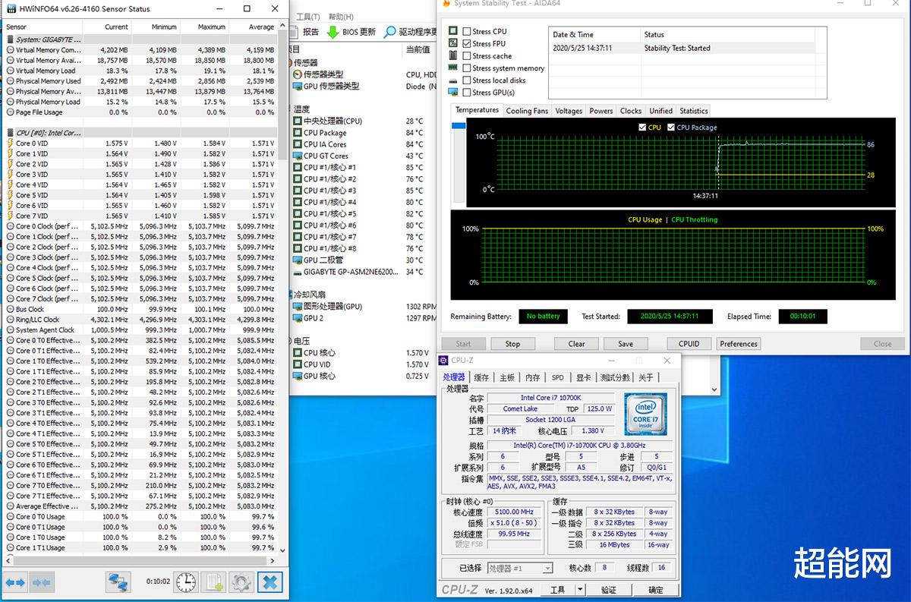Image resolution: width=911 pixels, height=602 pixels.
Task: Switch to the Cooling Fans tab
Action: (x=527, y=111)
